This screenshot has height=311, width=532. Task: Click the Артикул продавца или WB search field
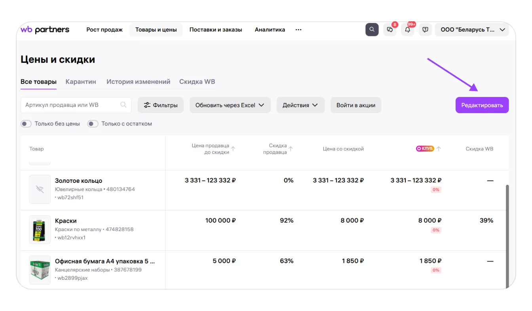coord(71,105)
